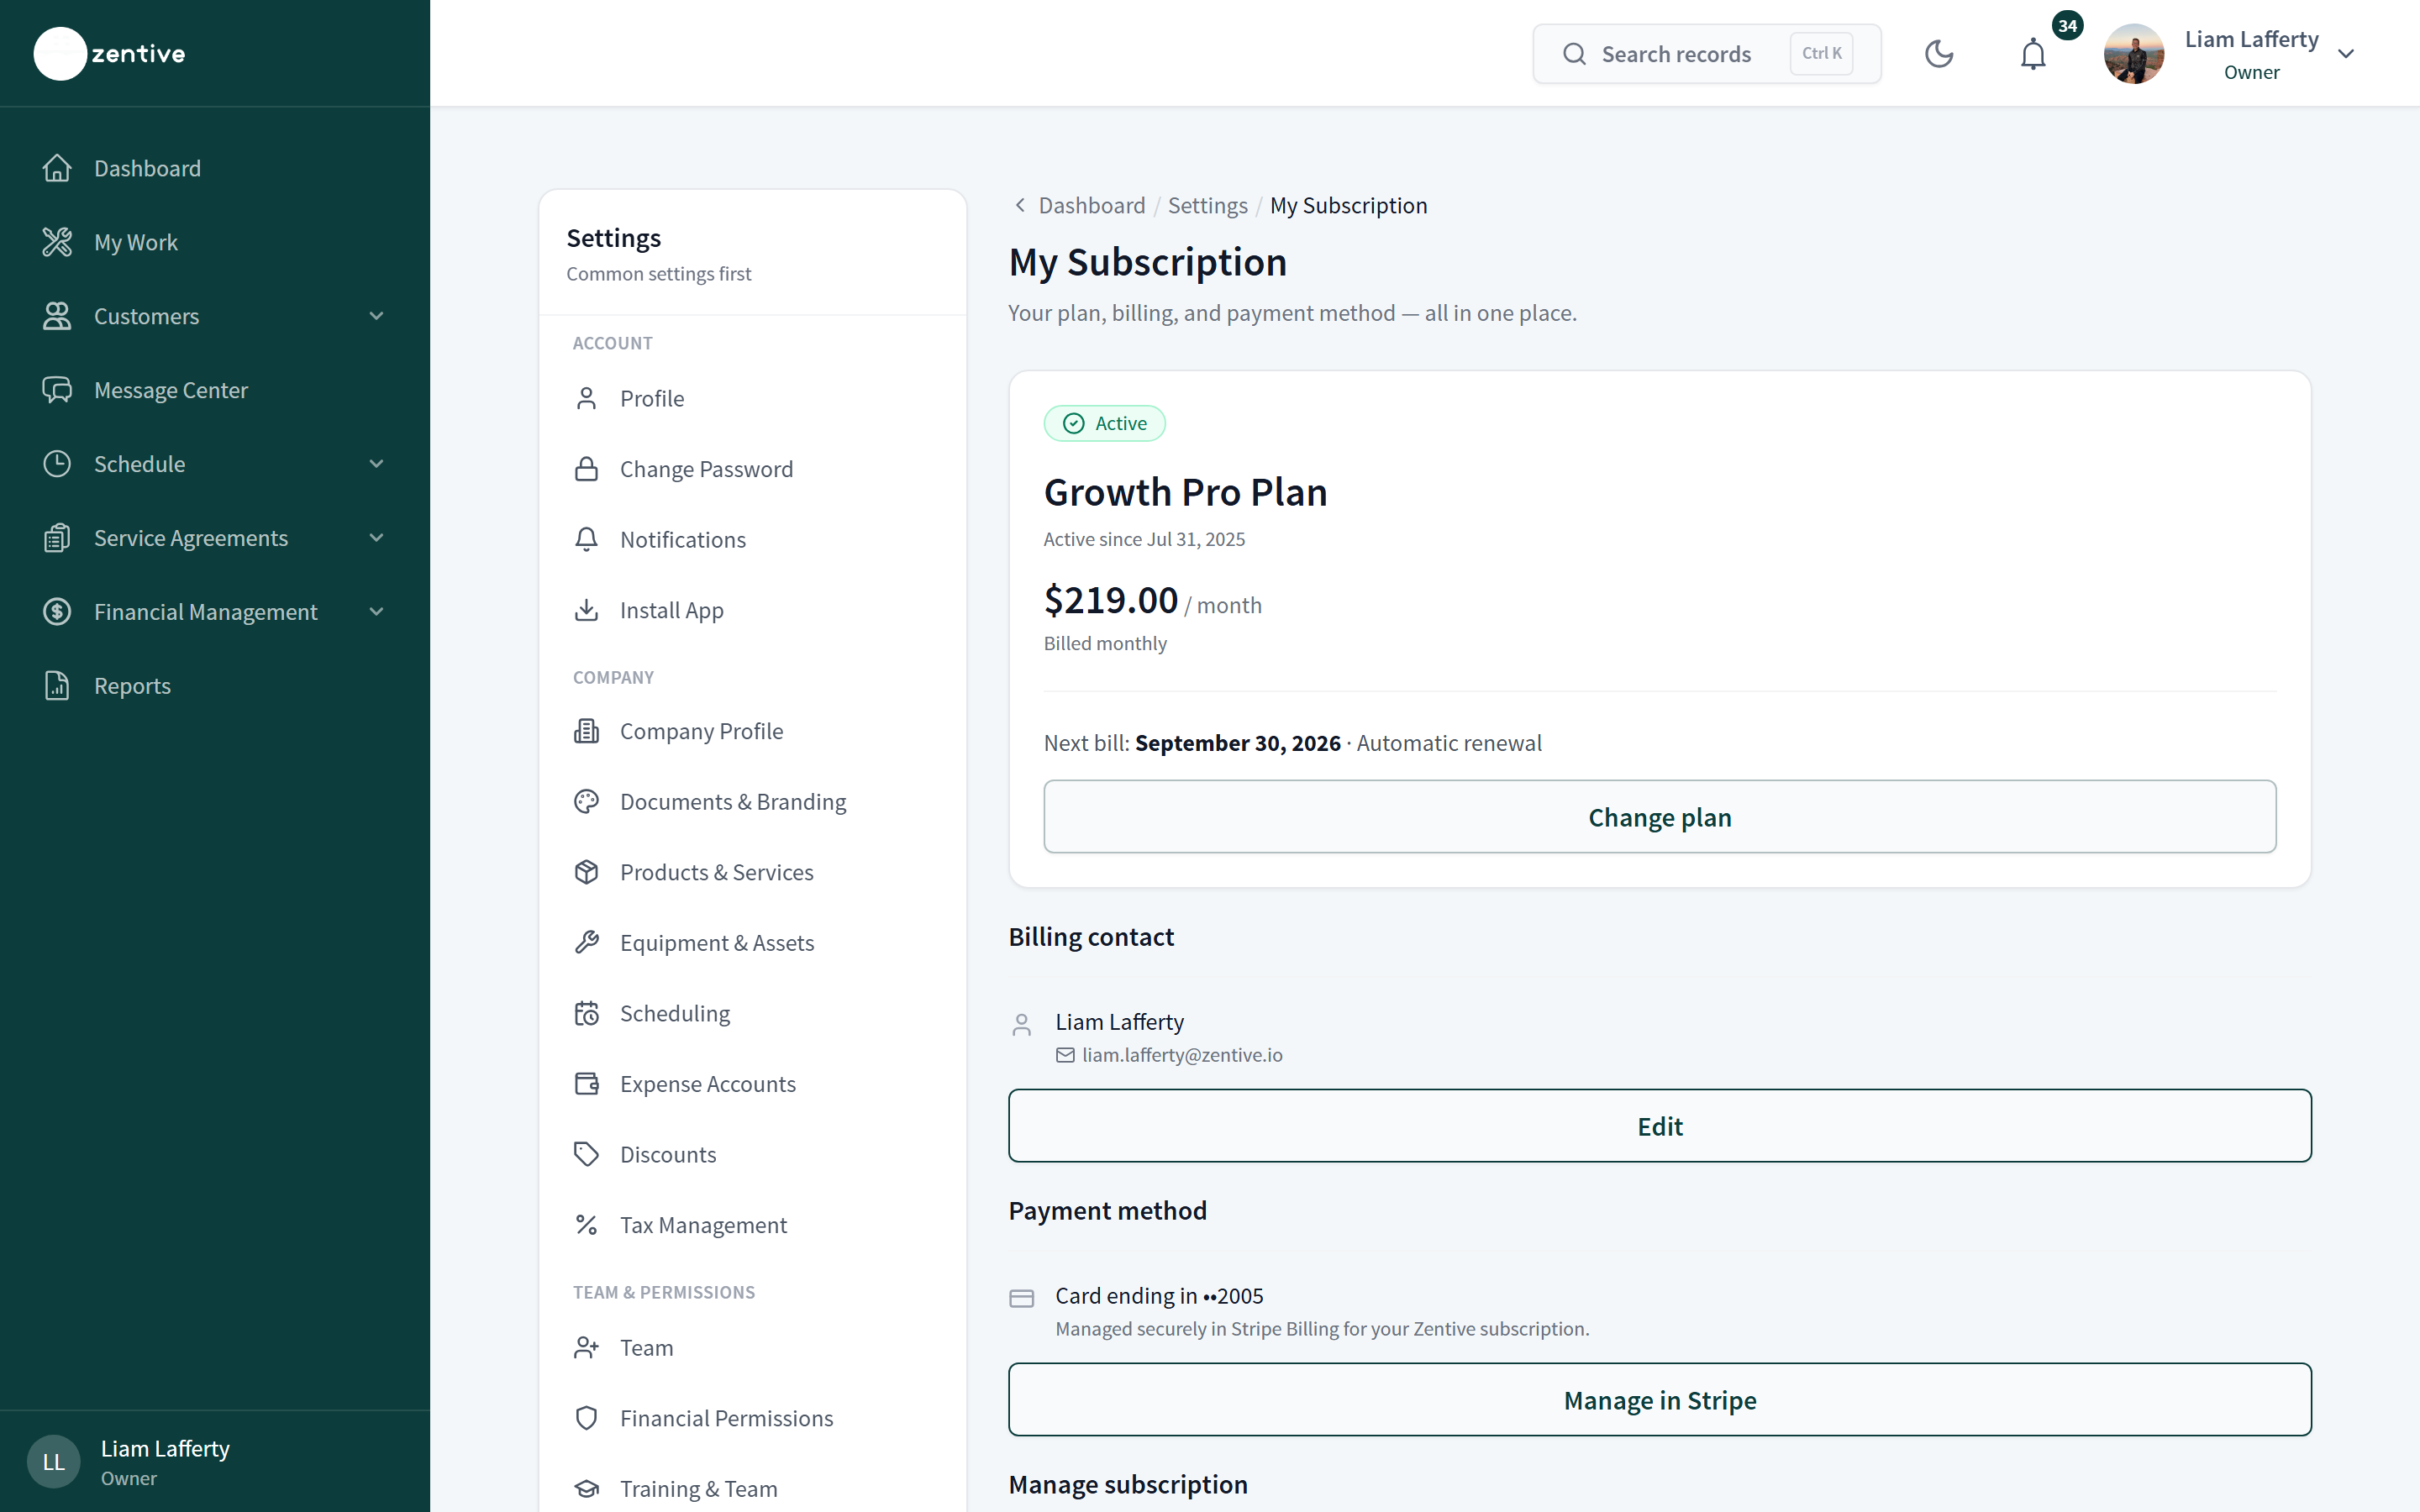Select Install App in Settings
The height and width of the screenshot is (1512, 2420).
(752, 610)
